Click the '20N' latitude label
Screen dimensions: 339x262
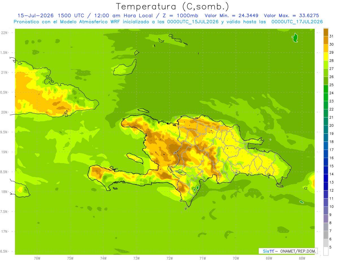point(5,112)
